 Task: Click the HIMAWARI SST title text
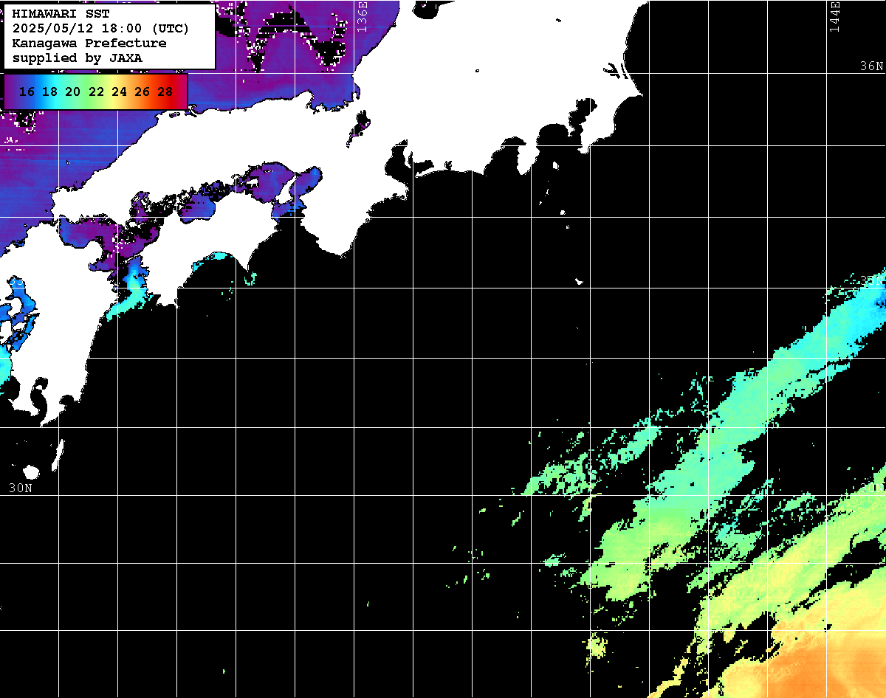(61, 14)
